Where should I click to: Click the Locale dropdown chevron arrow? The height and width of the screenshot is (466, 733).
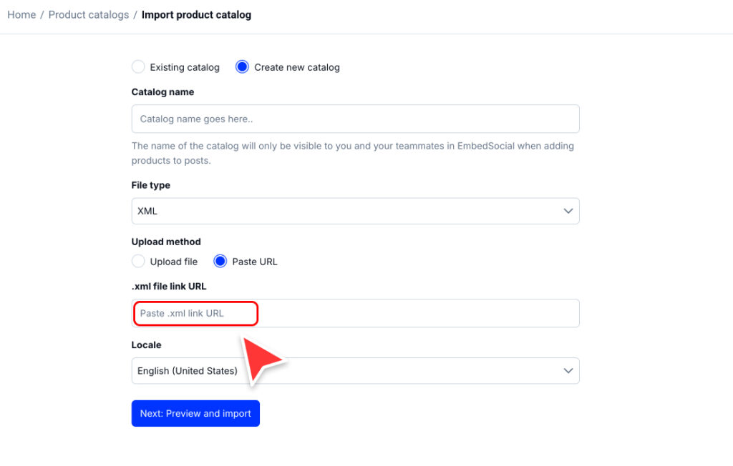point(568,371)
